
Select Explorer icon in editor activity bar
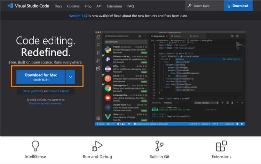click(x=98, y=38)
